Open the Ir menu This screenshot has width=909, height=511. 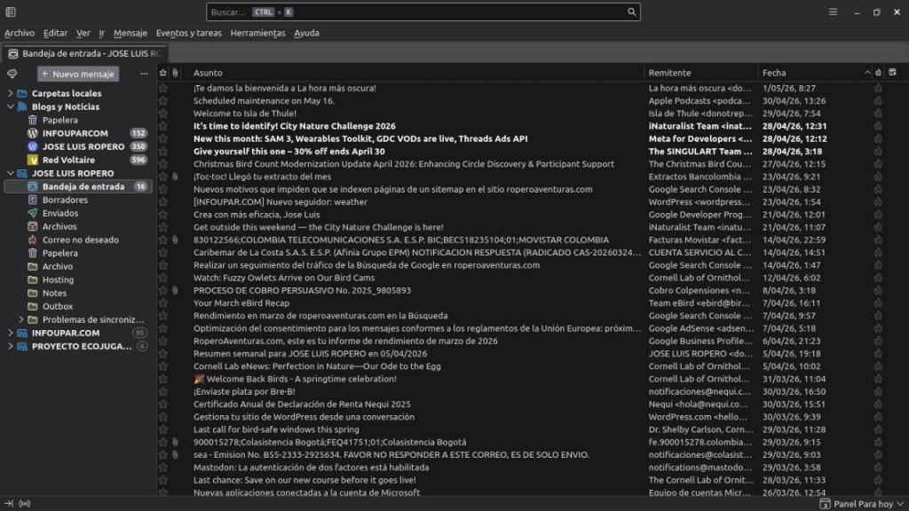coord(101,33)
